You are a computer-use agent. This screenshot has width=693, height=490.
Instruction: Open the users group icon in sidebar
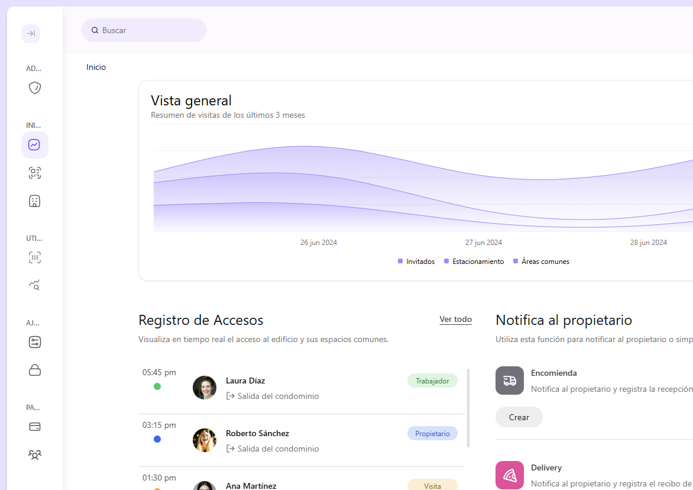pyautogui.click(x=34, y=454)
